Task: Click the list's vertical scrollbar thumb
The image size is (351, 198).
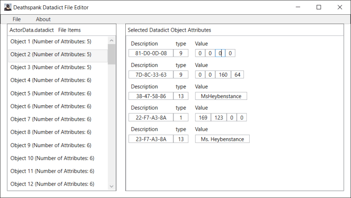Action: tap(111, 54)
